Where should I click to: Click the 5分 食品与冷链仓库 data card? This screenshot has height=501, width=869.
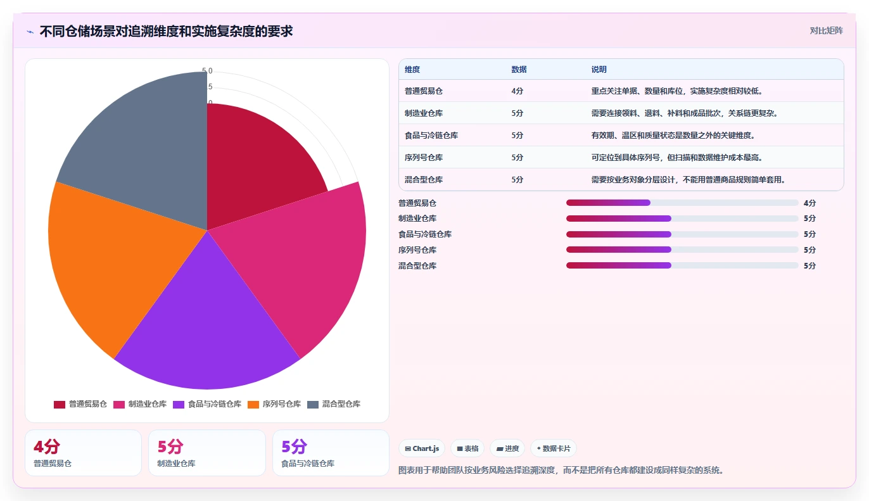tap(331, 453)
